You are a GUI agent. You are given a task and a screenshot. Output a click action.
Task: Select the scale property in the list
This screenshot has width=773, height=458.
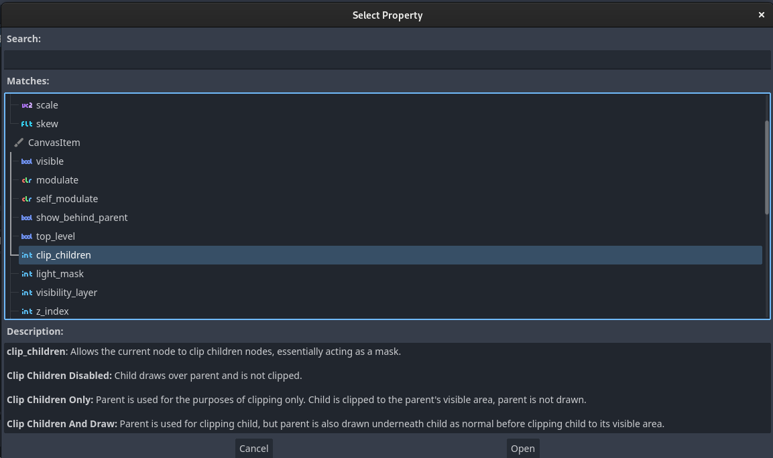click(47, 105)
